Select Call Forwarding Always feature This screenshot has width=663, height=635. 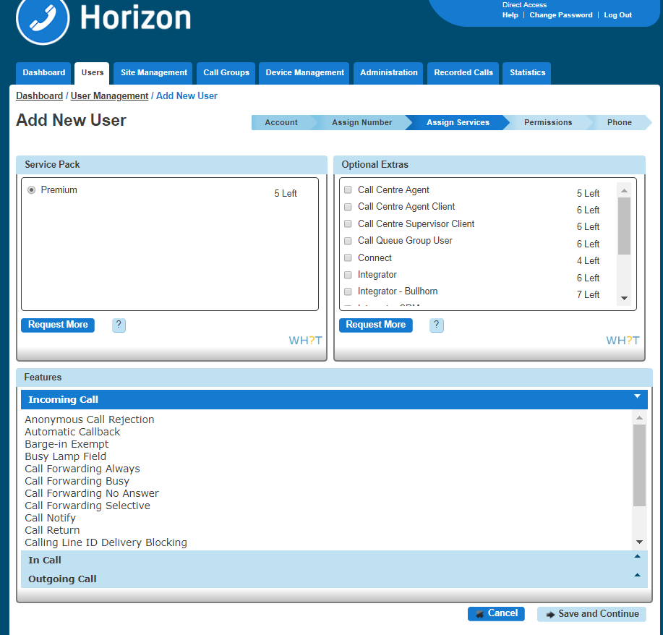tap(82, 469)
